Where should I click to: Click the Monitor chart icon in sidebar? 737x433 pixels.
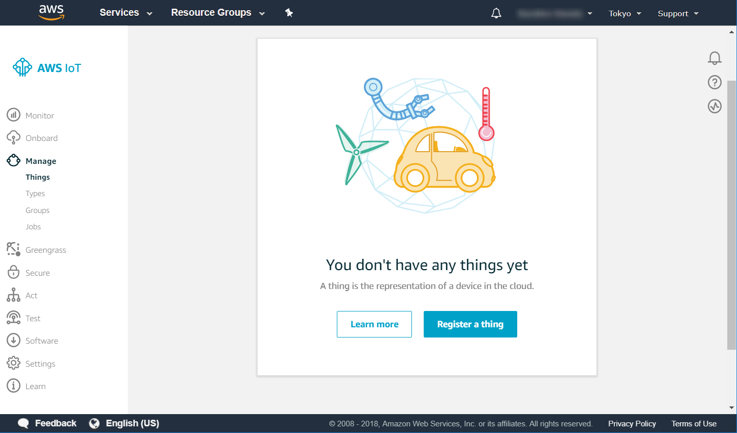13,115
